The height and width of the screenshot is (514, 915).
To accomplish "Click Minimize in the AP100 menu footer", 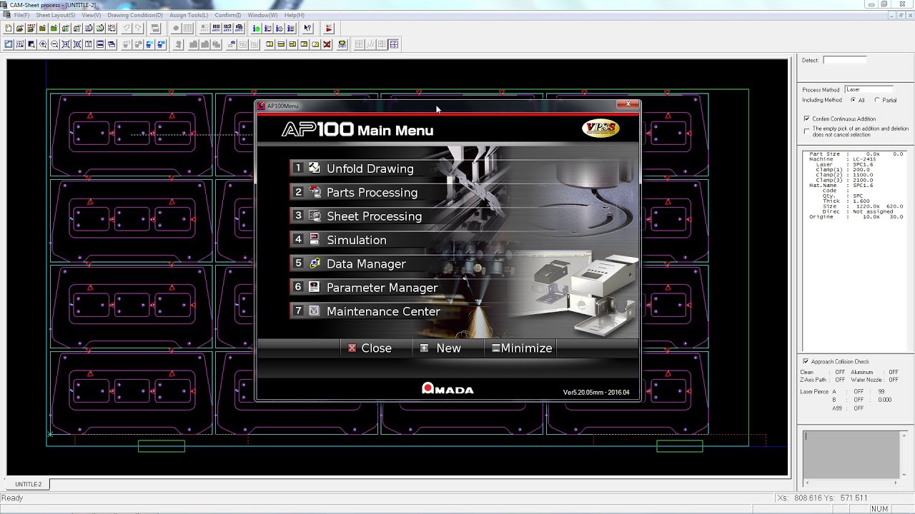I will coord(522,348).
